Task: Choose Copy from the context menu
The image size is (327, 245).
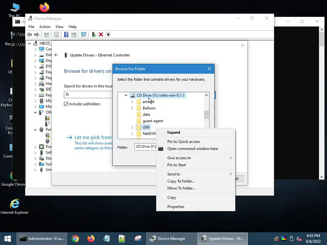Action: coord(196,197)
